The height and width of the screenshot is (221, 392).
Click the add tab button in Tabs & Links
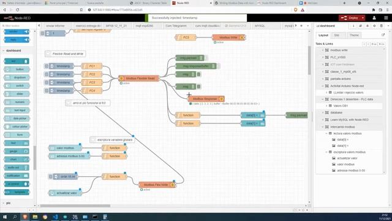click(x=374, y=44)
